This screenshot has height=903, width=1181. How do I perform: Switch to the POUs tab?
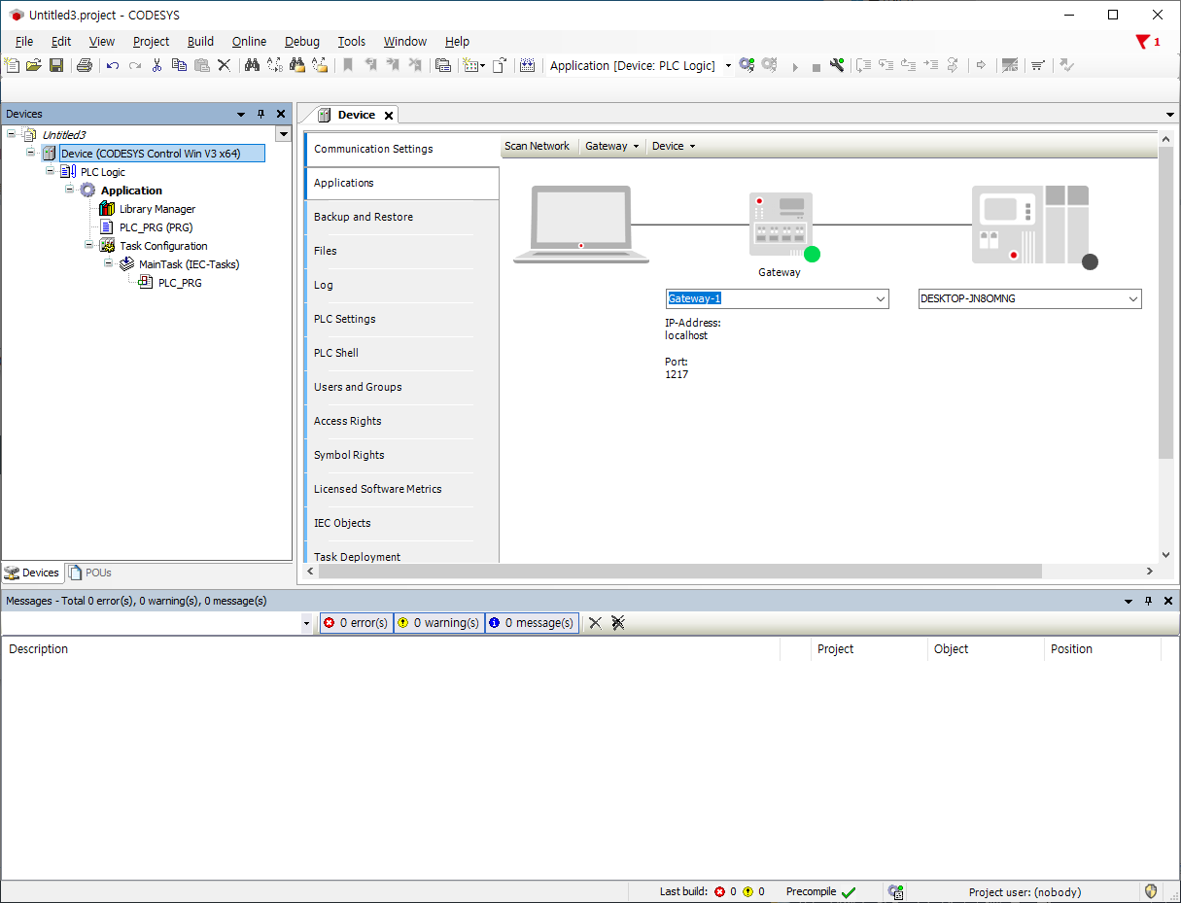[89, 573]
